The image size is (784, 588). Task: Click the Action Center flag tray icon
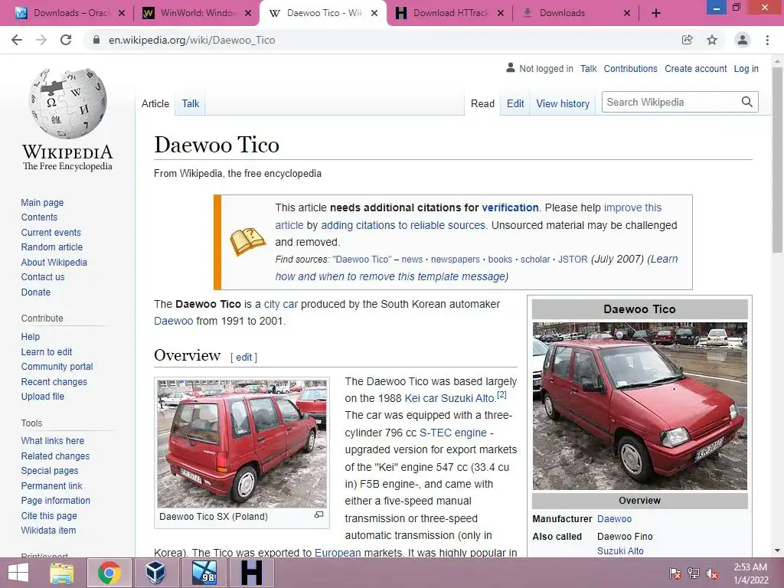[x=675, y=573]
